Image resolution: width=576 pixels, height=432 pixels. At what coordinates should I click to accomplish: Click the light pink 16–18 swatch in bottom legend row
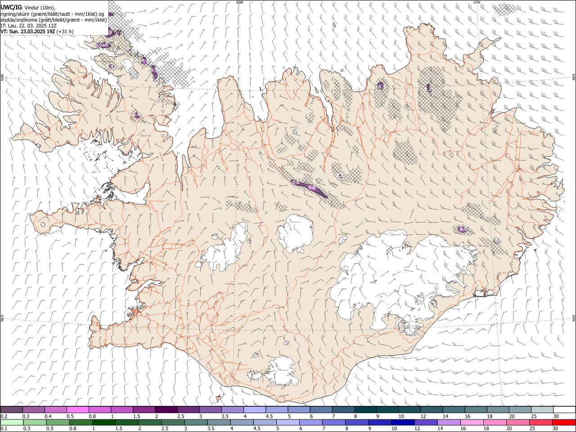(x=472, y=423)
